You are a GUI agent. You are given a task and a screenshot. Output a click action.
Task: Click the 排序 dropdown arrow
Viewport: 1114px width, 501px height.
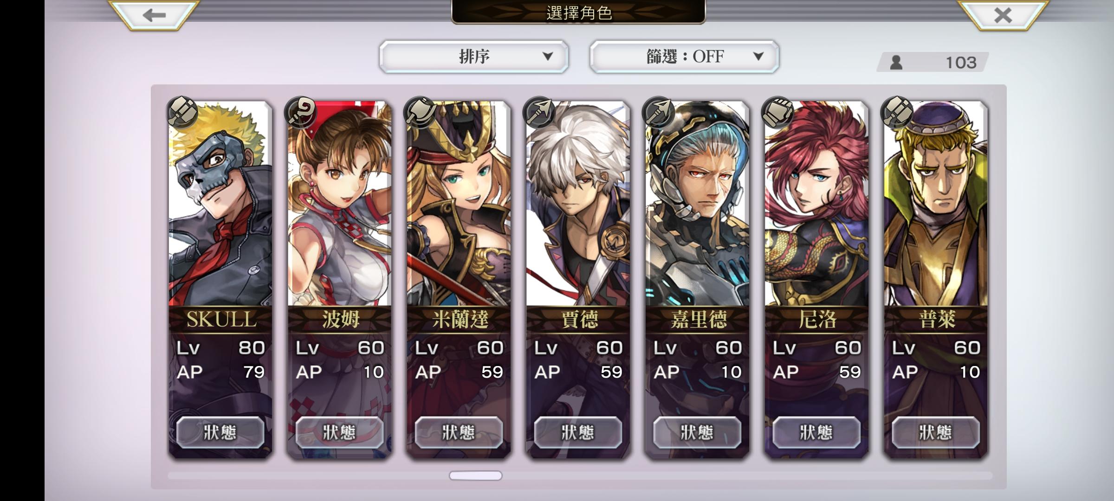click(x=548, y=57)
